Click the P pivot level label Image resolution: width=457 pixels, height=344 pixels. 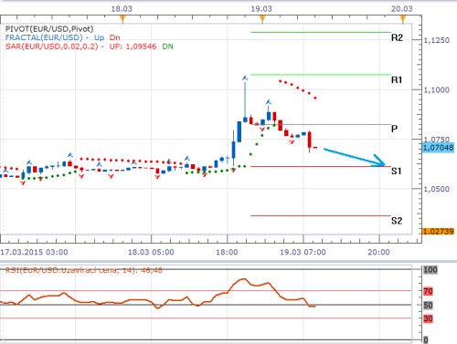pos(394,129)
